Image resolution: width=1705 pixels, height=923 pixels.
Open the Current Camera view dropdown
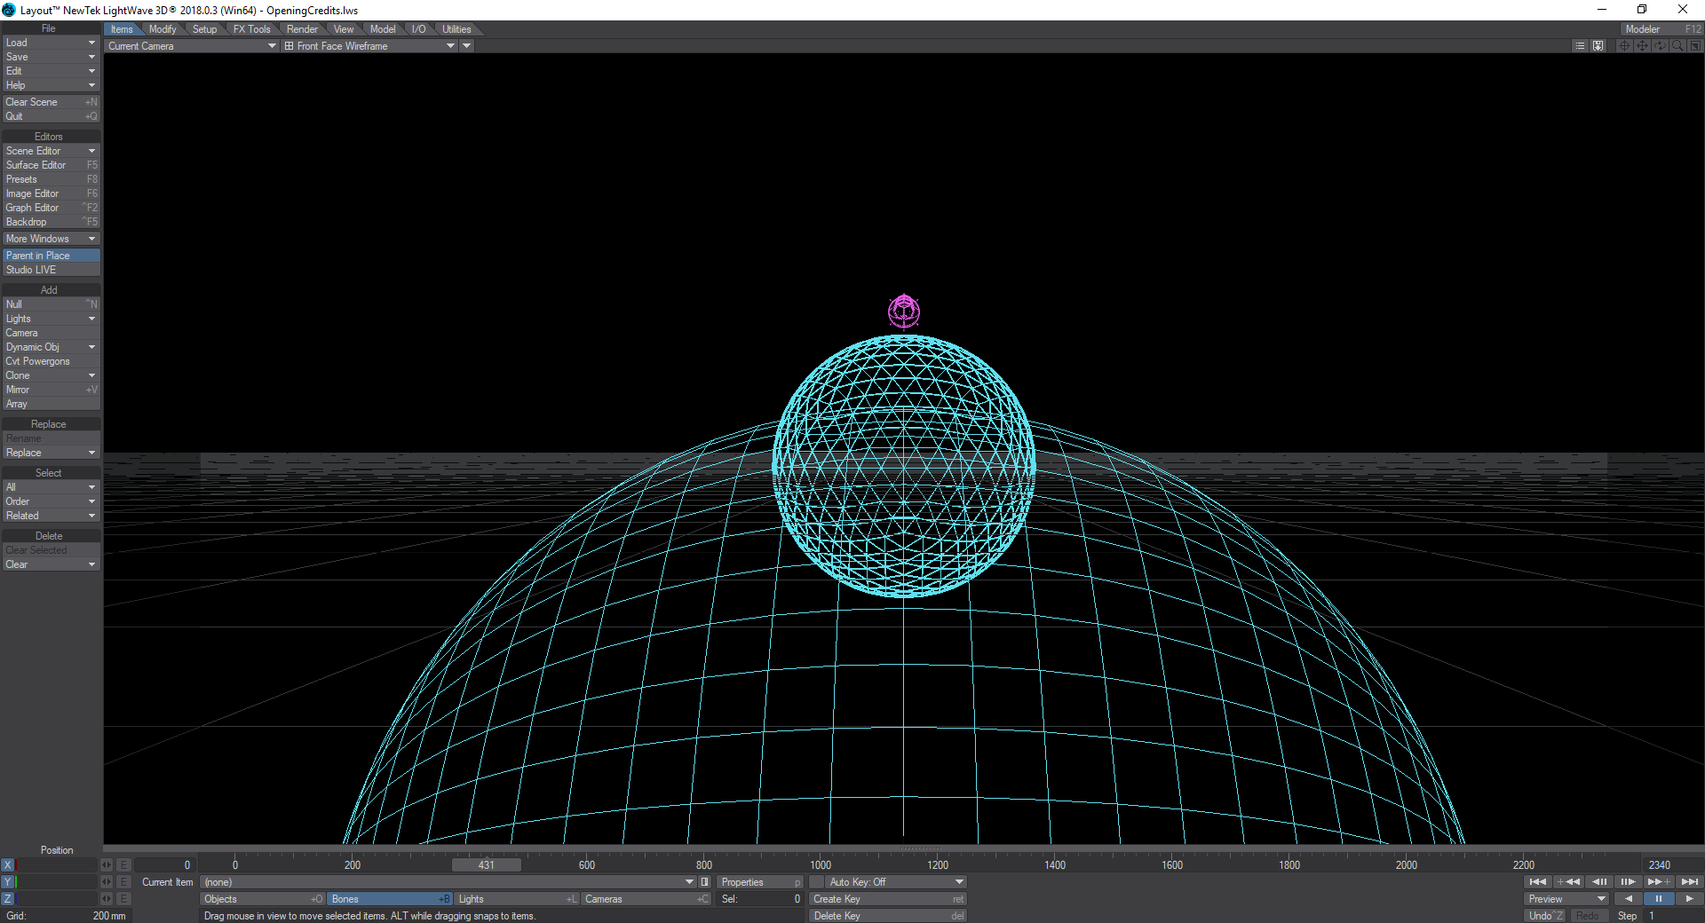click(192, 46)
